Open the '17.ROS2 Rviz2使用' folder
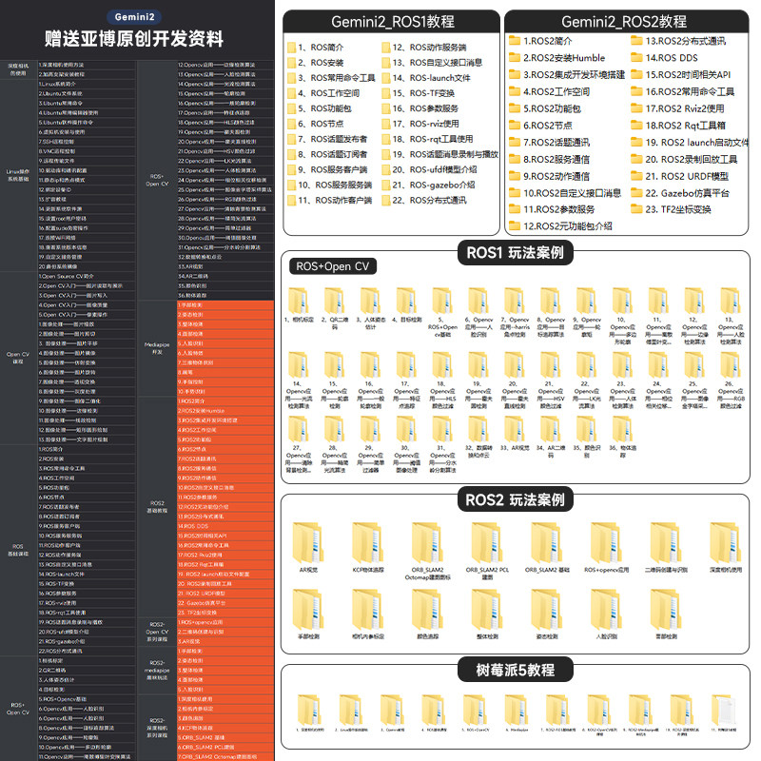 [x=677, y=108]
